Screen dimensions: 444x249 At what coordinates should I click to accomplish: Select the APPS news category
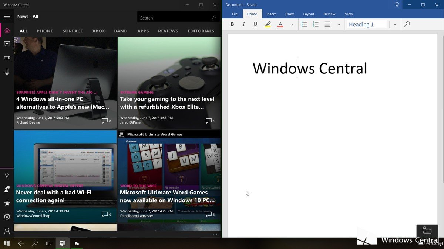tap(143, 31)
